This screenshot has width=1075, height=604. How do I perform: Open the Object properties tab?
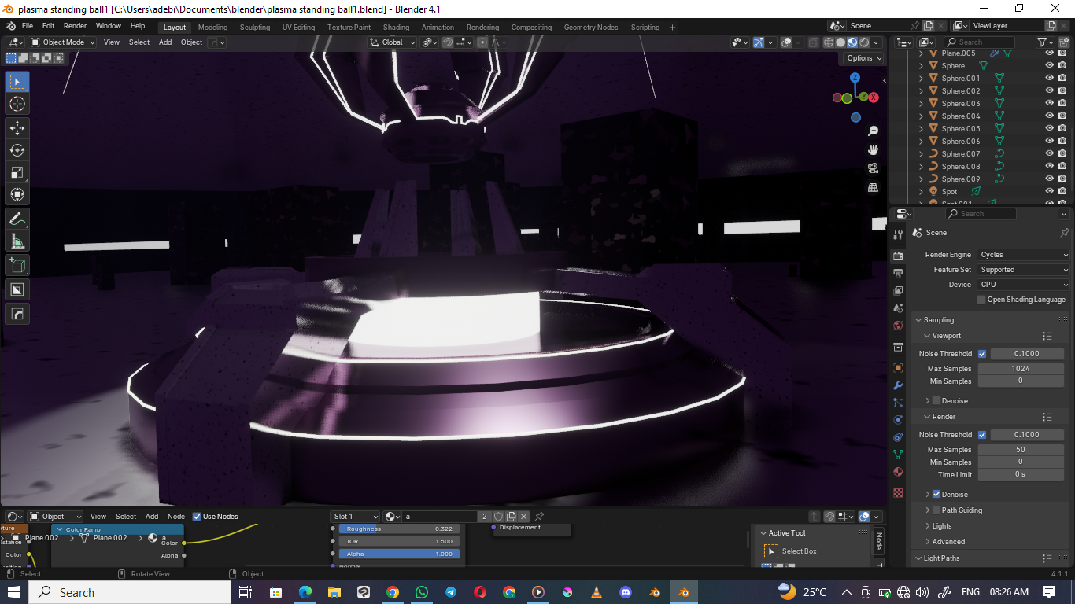coord(898,367)
